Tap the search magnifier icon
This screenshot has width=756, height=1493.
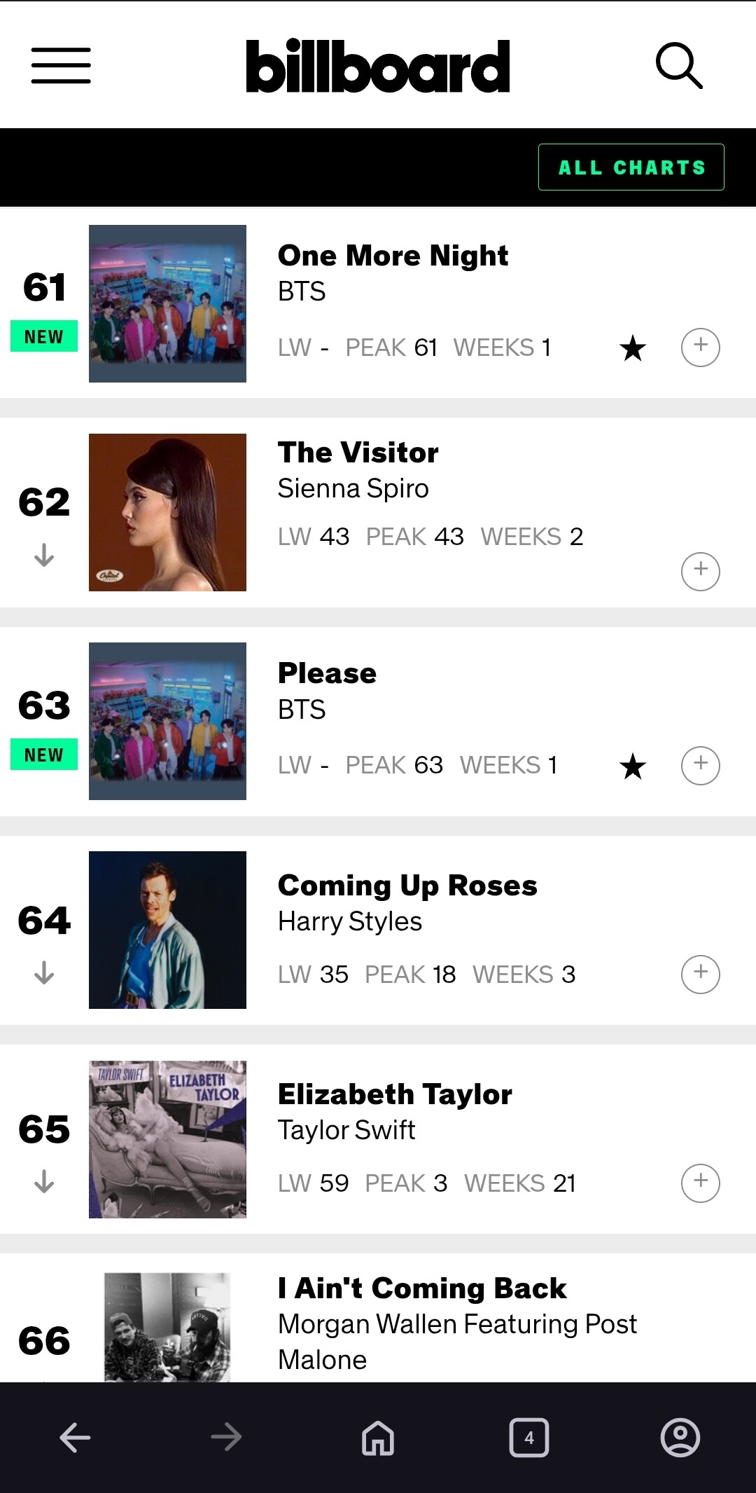(678, 66)
